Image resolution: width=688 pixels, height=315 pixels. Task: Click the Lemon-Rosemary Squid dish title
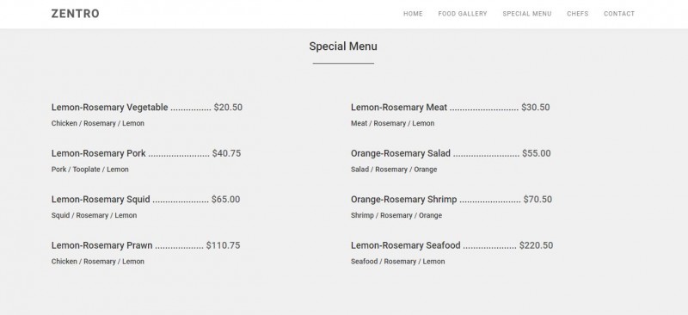[x=101, y=200]
